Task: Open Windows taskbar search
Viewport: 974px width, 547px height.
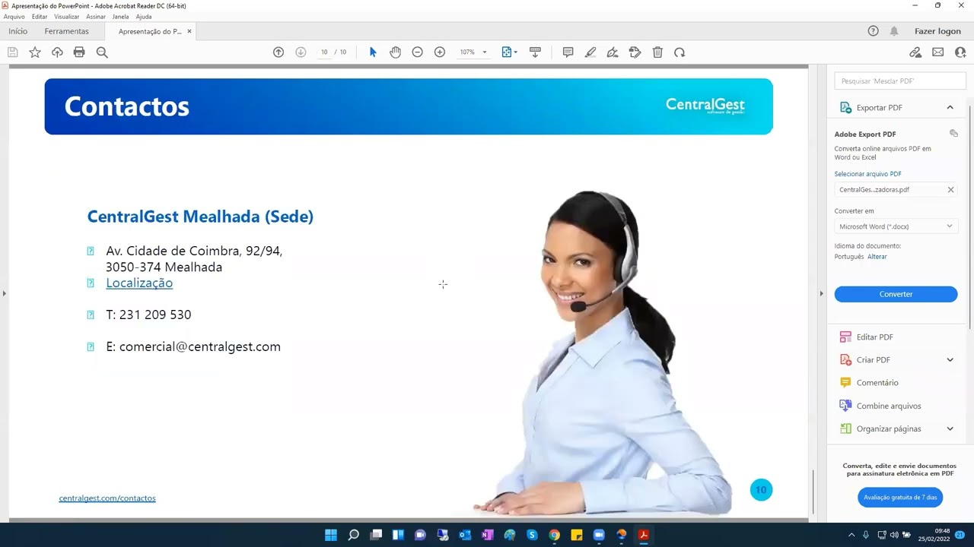Action: tap(353, 535)
